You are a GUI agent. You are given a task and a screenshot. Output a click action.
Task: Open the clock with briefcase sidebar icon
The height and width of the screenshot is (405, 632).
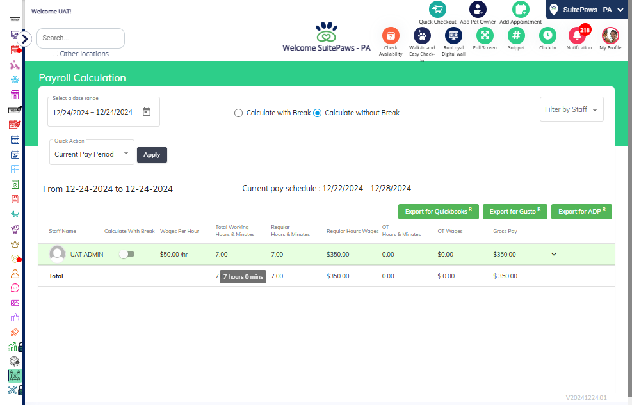(15, 361)
